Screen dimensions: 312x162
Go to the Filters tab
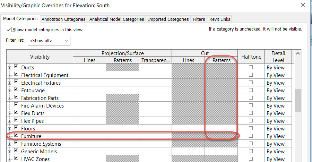tap(199, 19)
